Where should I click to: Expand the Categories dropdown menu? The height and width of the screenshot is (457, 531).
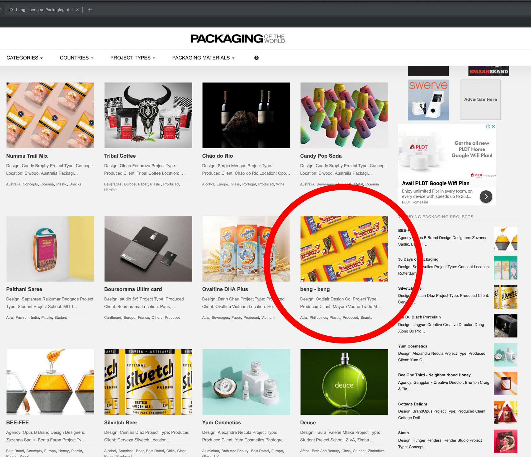[25, 58]
